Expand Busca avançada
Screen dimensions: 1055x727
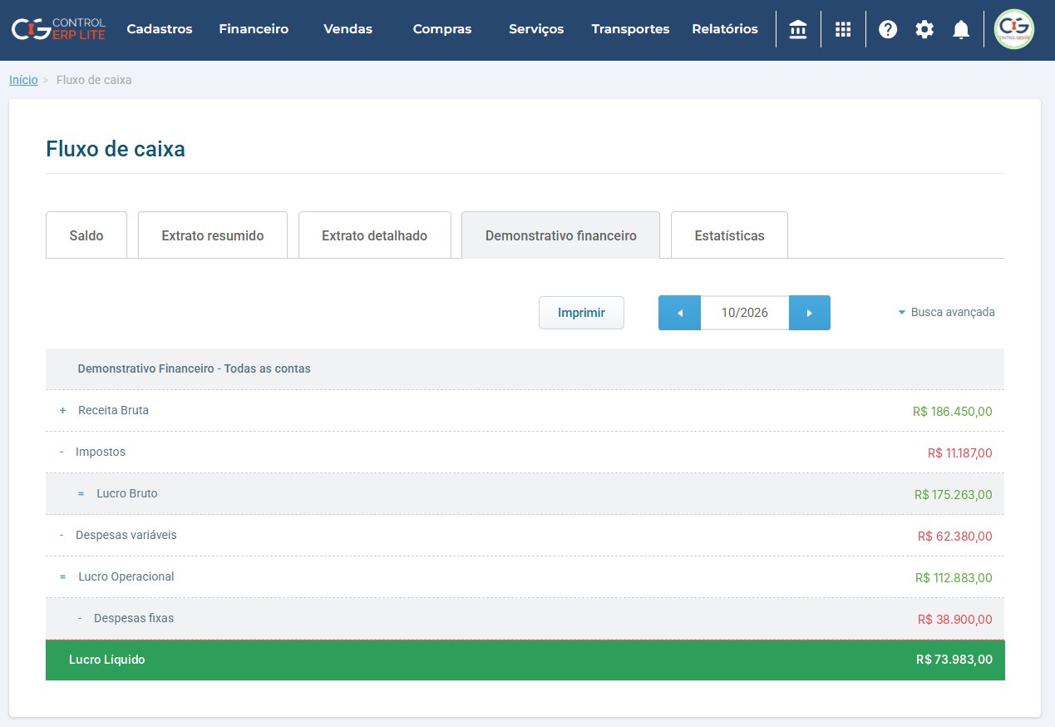point(946,313)
